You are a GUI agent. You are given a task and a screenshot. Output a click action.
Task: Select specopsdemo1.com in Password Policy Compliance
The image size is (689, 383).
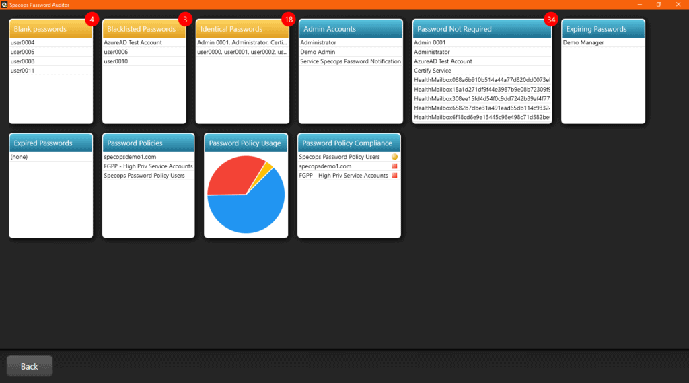click(349, 166)
